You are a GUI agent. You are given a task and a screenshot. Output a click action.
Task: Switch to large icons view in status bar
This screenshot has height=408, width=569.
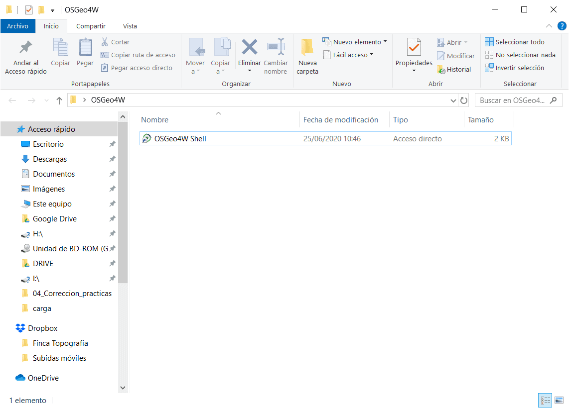(x=559, y=400)
